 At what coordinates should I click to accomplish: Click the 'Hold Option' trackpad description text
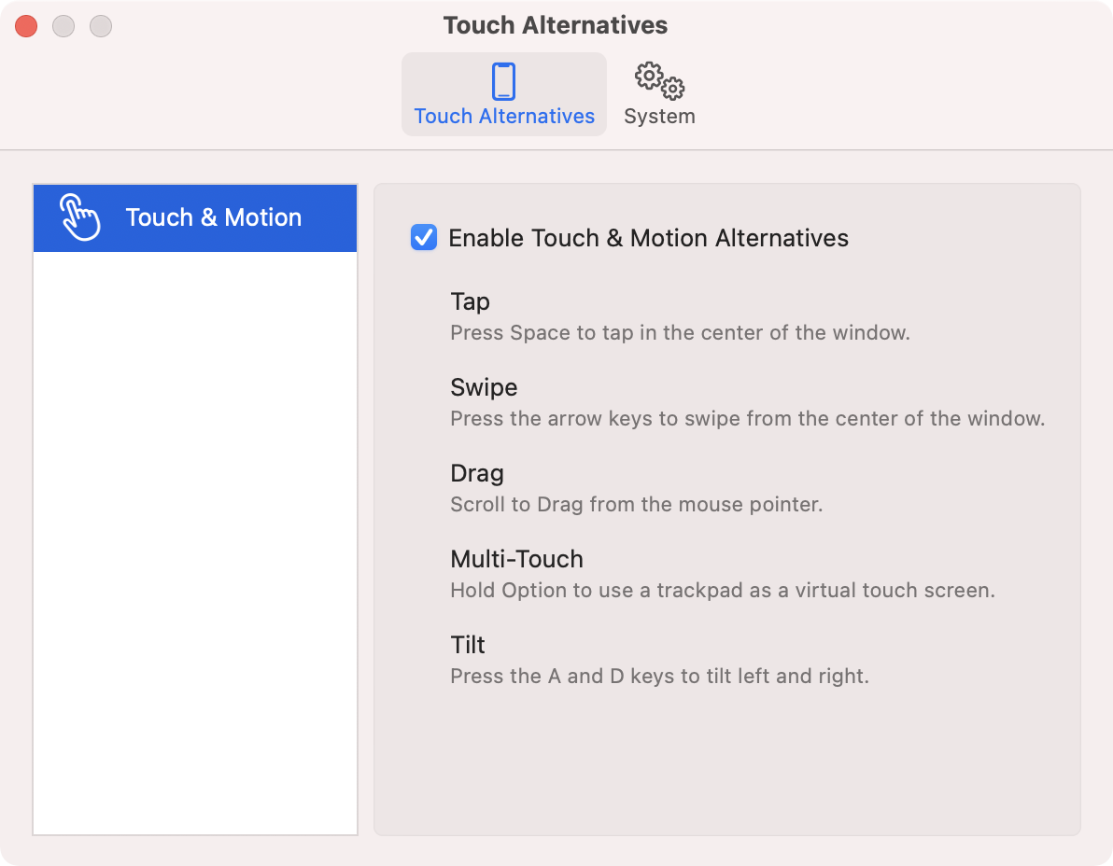722,591
